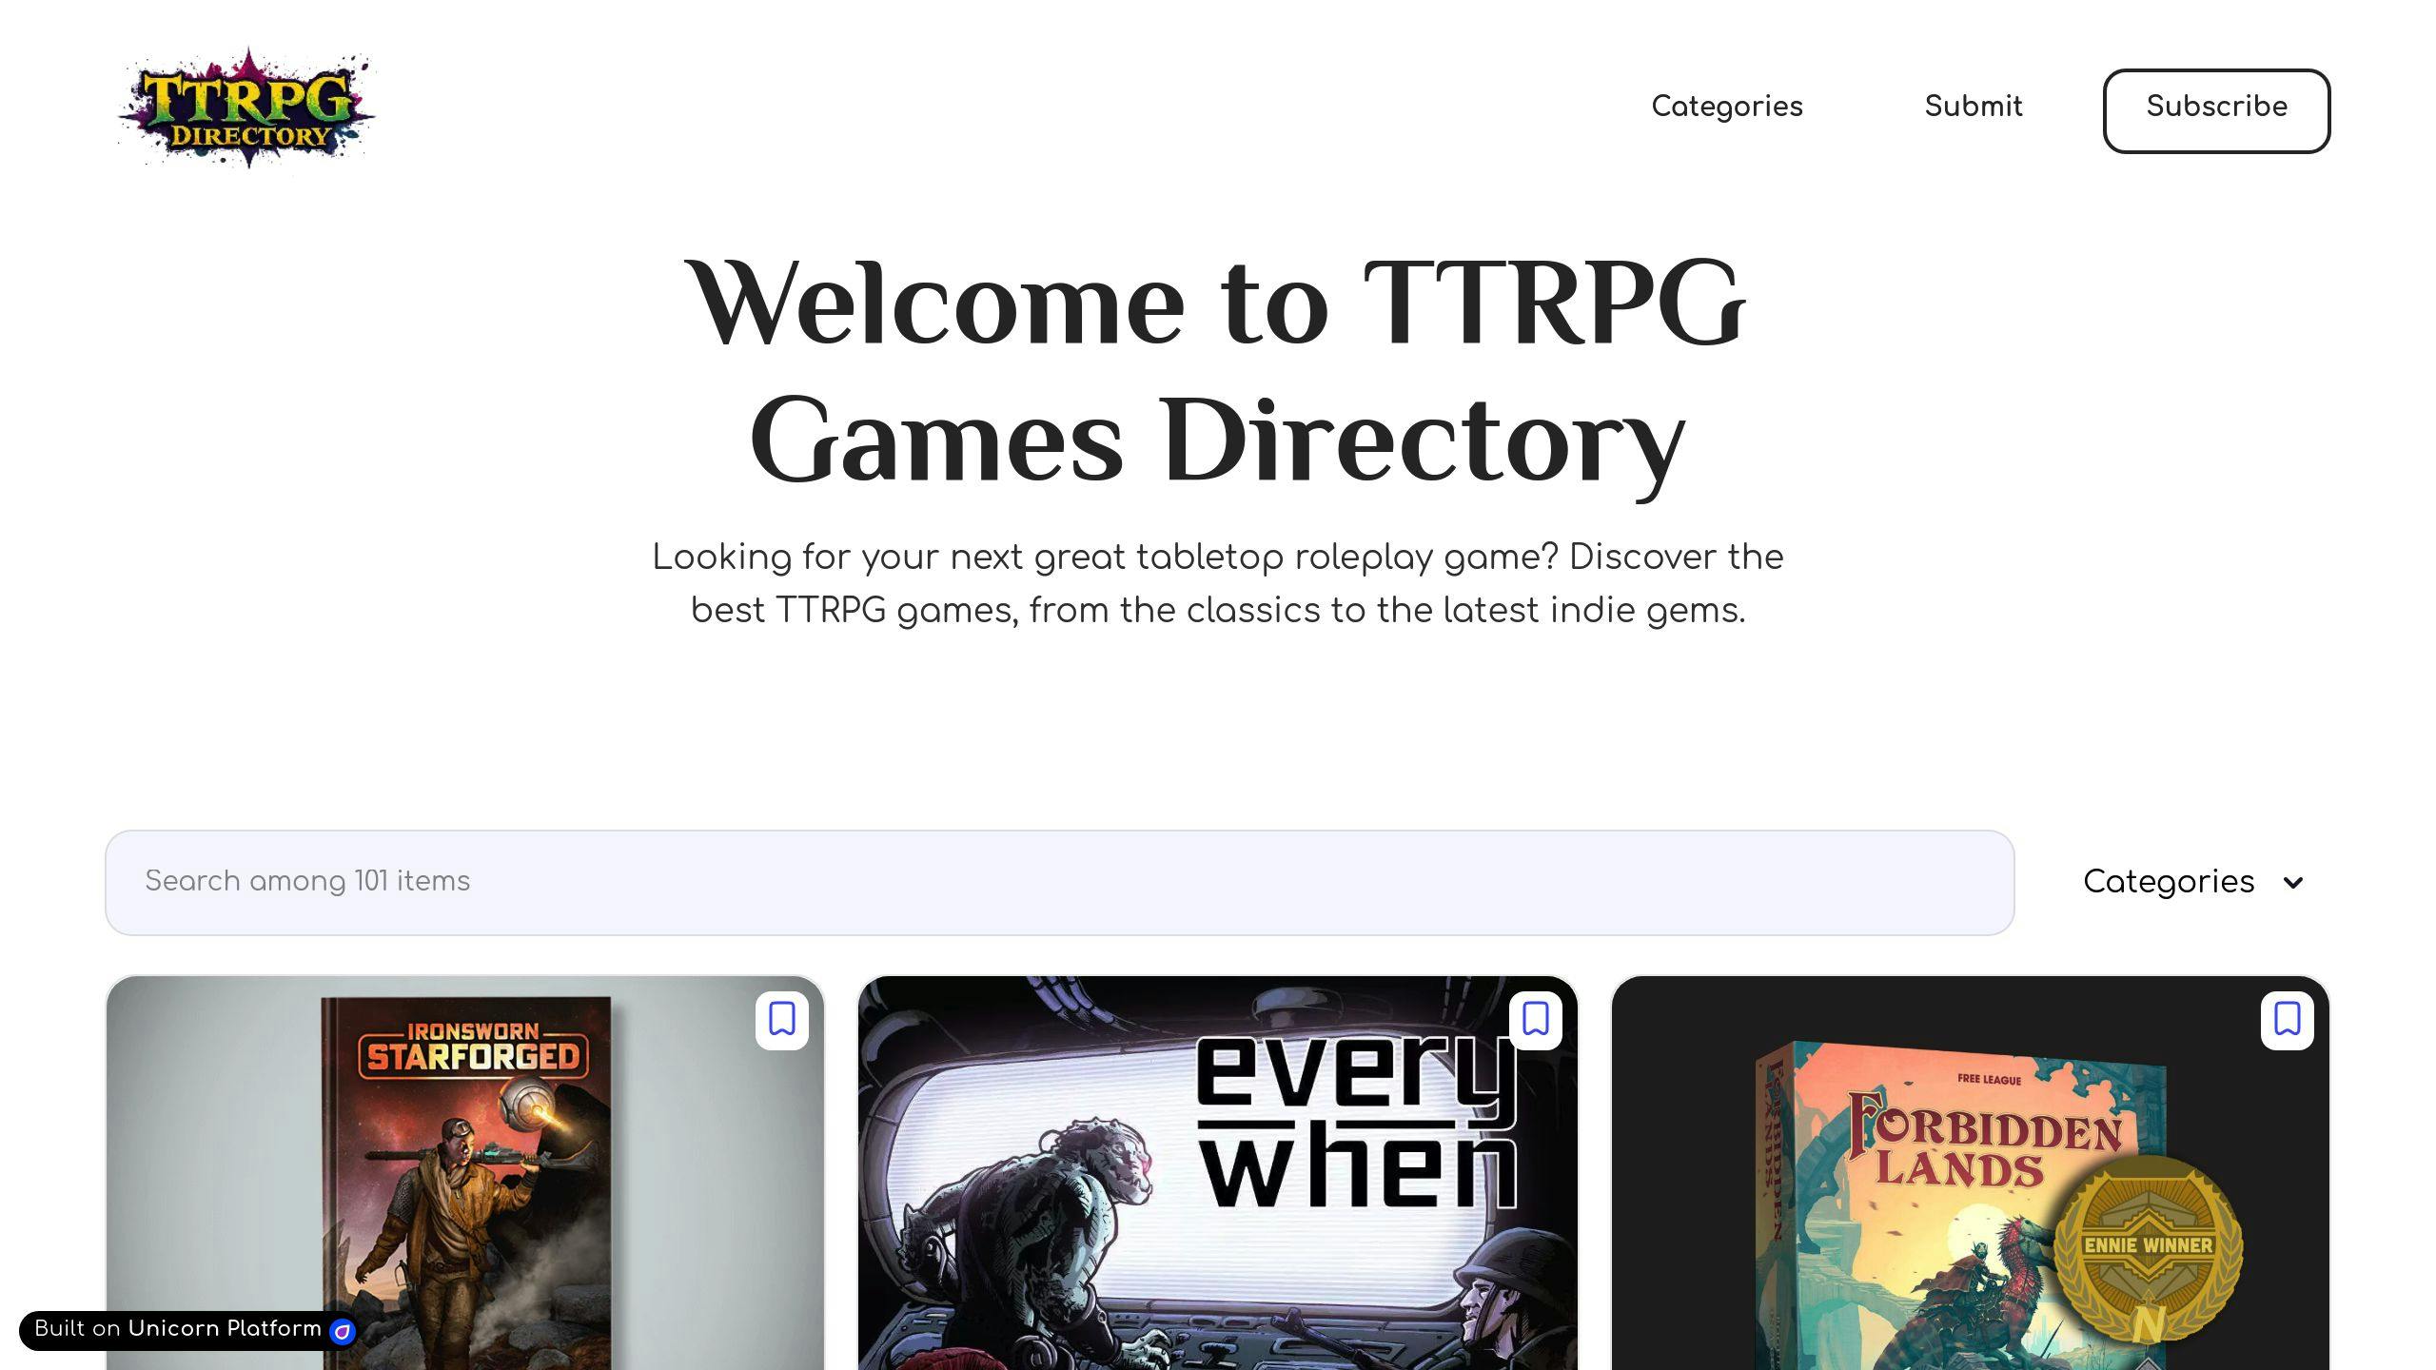The image size is (2436, 1370).
Task: Open the Categories nav link
Action: [1727, 107]
